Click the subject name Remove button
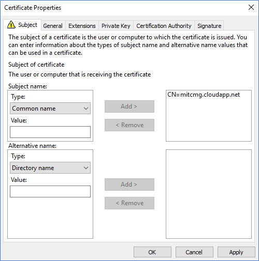The width and height of the screenshot is (259, 261). [129, 125]
